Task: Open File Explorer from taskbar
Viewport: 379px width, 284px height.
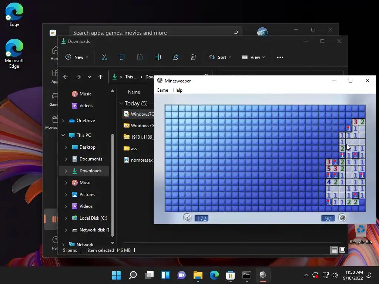Action: coord(198,275)
